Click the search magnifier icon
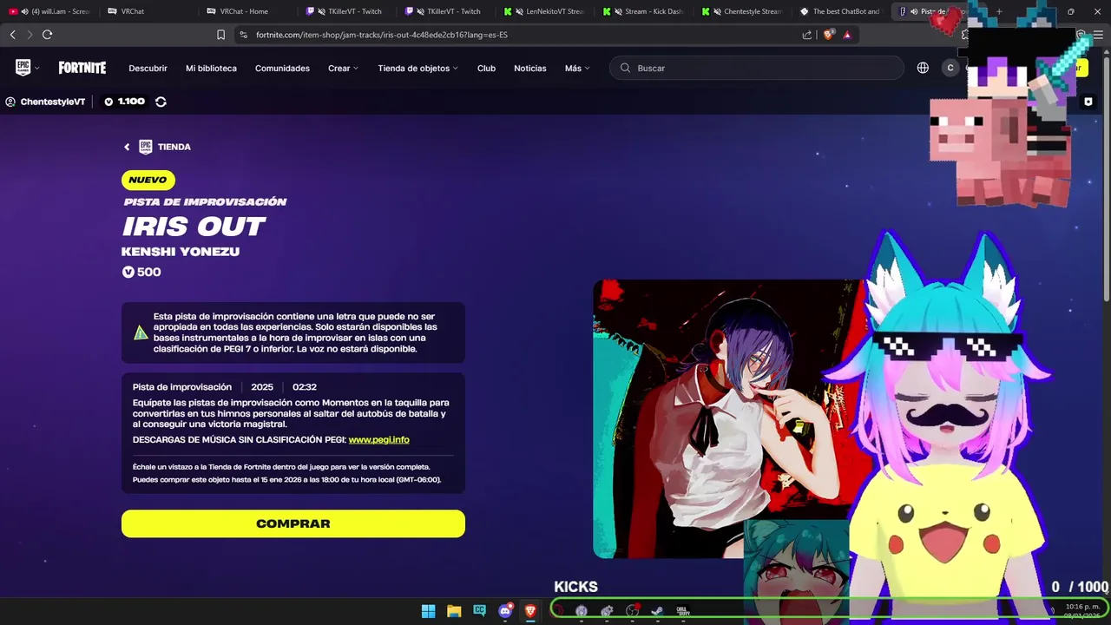 pos(625,68)
